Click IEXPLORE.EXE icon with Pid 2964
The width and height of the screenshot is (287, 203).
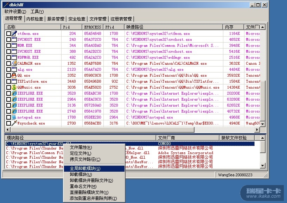coord(14,99)
